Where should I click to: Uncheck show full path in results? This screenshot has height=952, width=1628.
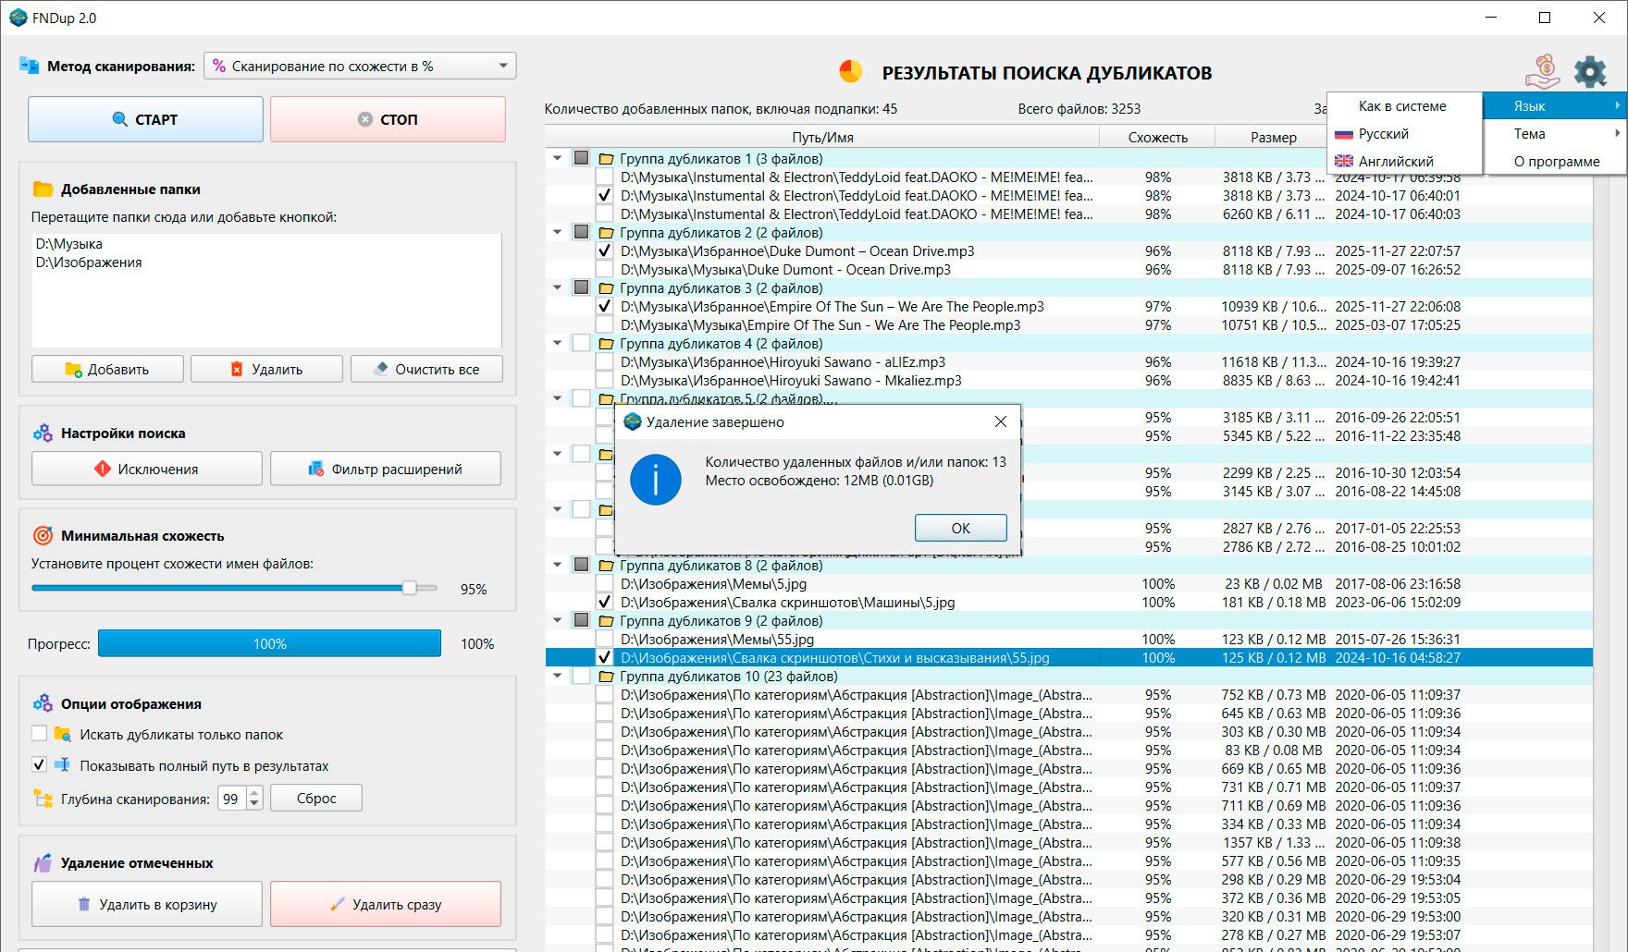tap(39, 765)
